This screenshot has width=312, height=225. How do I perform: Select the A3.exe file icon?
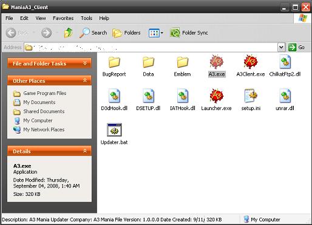click(x=216, y=62)
